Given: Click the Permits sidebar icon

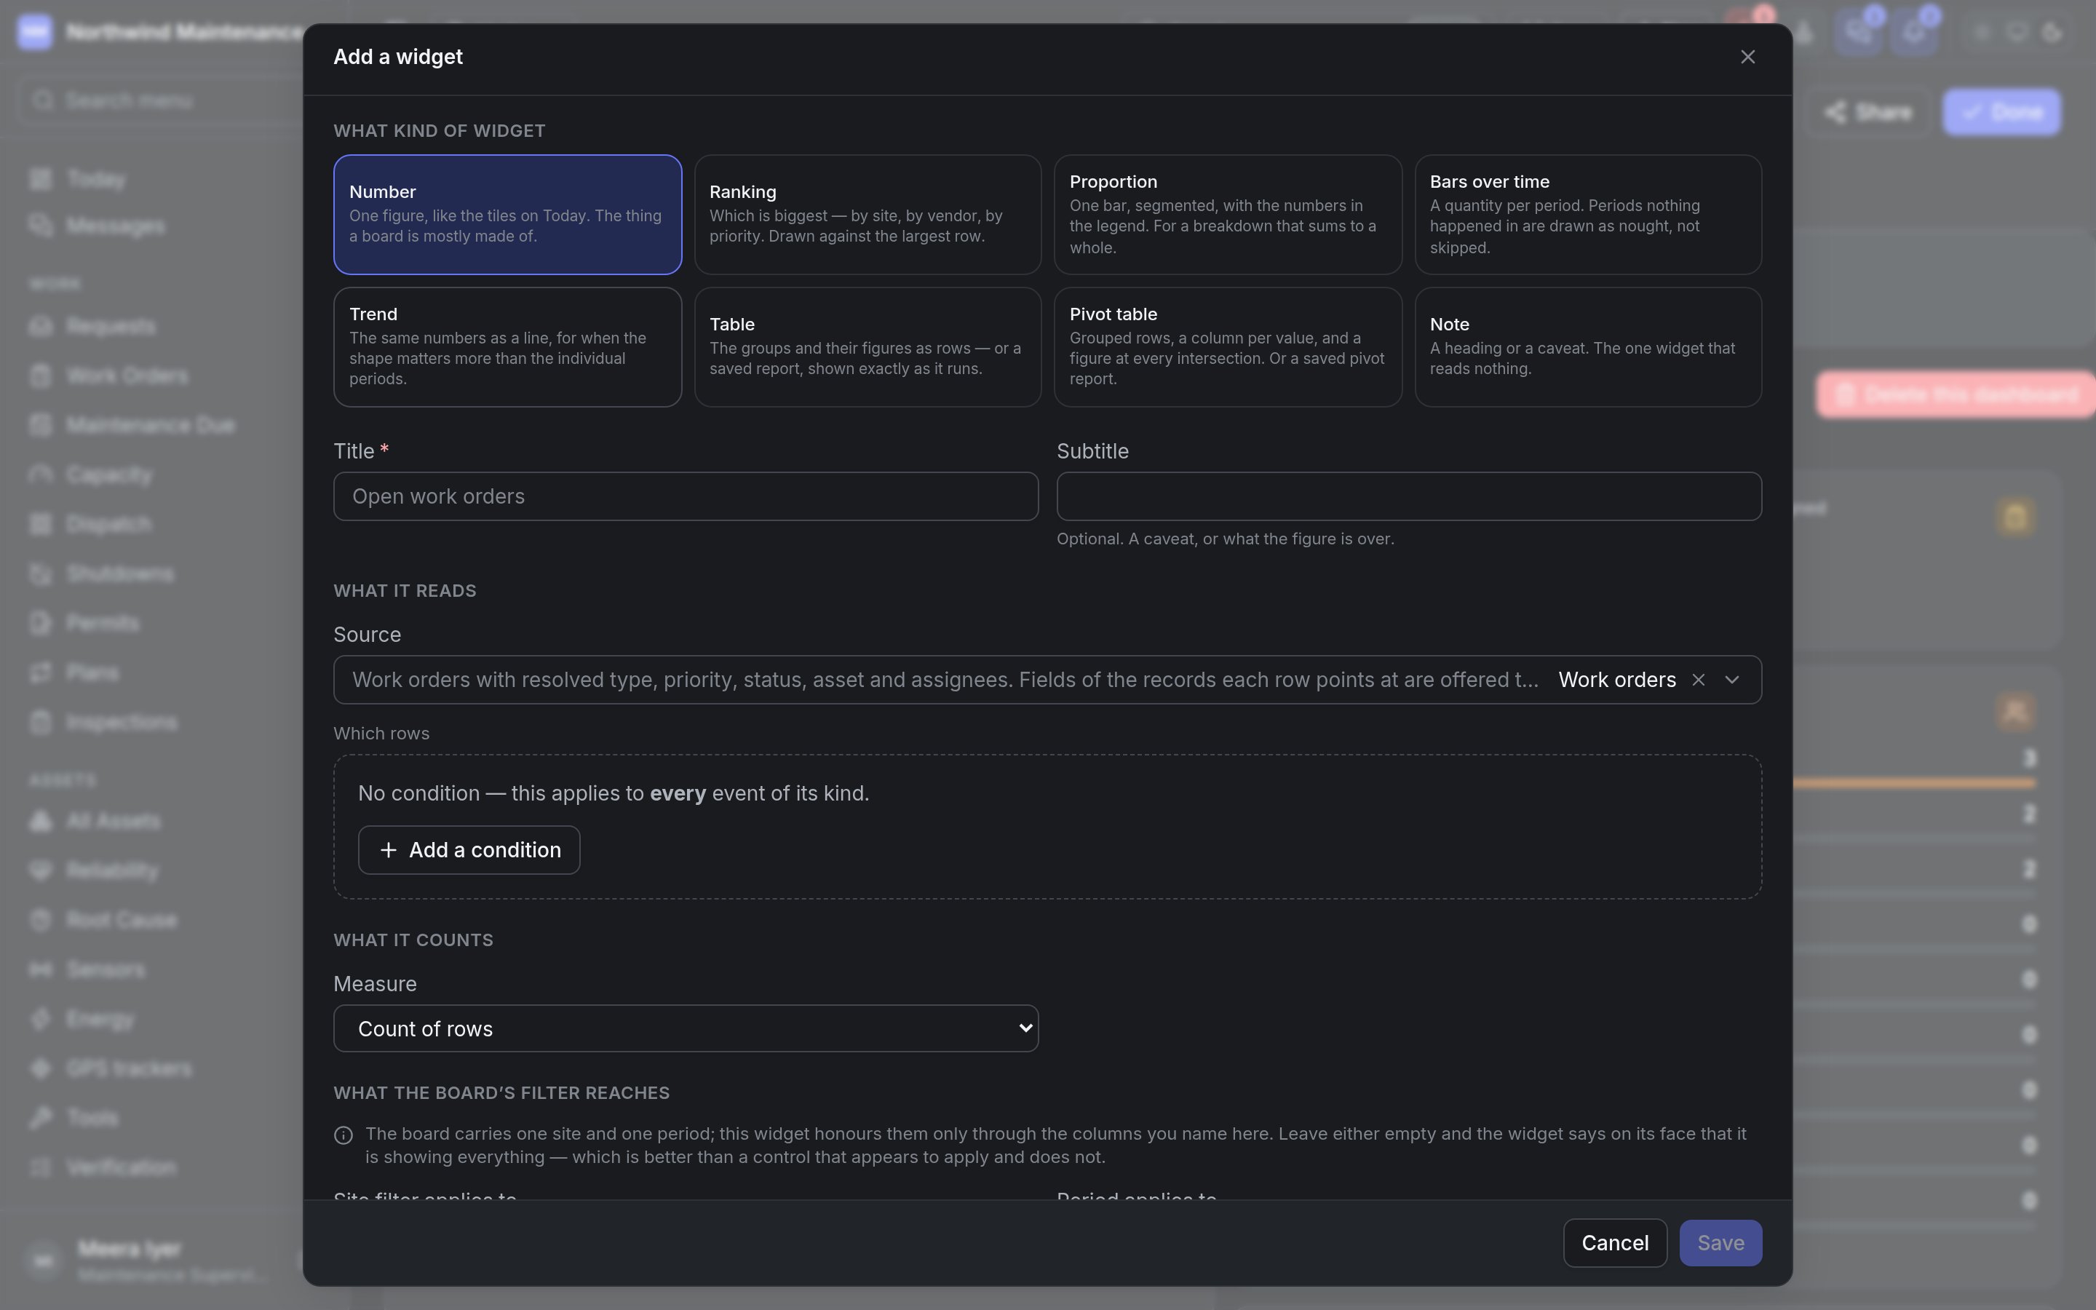Looking at the screenshot, I should click(x=41, y=623).
